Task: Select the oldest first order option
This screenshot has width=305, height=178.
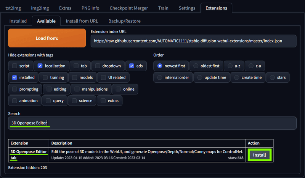Action: (x=196, y=66)
